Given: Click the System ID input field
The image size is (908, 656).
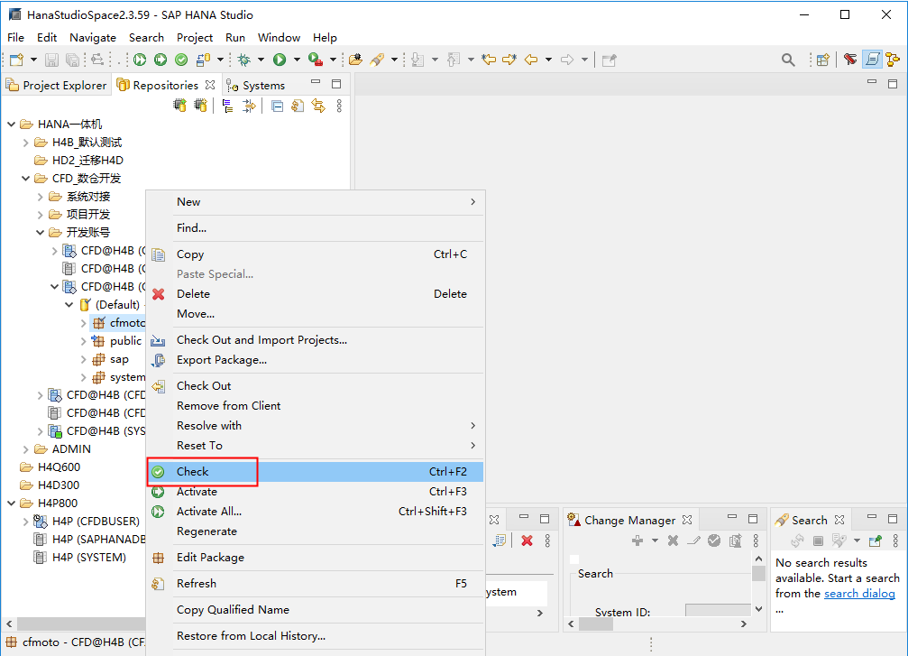Looking at the screenshot, I should (718, 610).
